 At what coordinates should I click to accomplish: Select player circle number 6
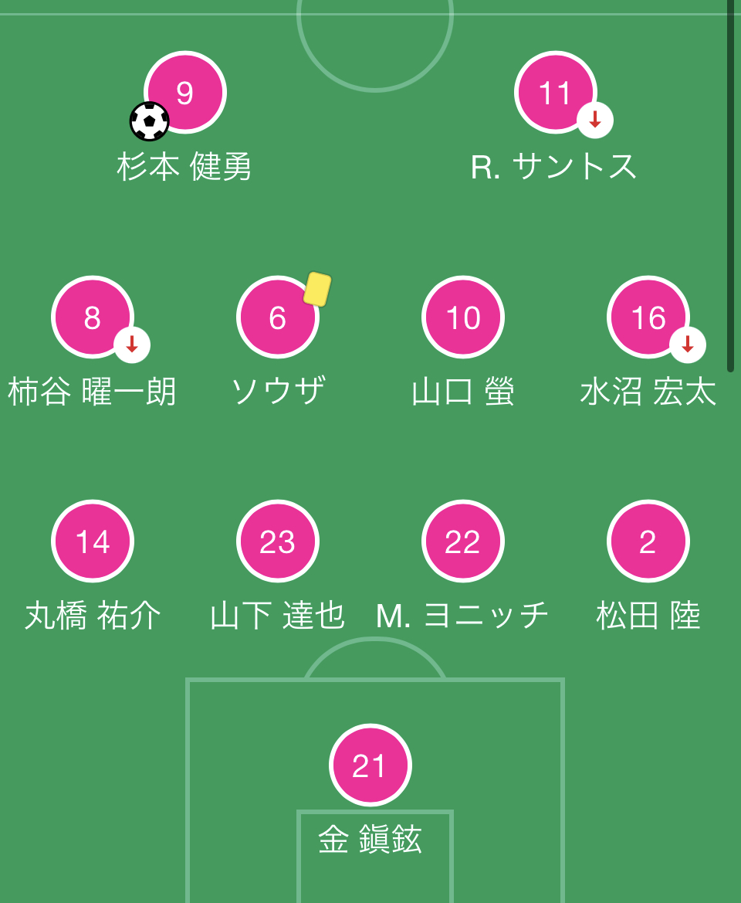[278, 317]
